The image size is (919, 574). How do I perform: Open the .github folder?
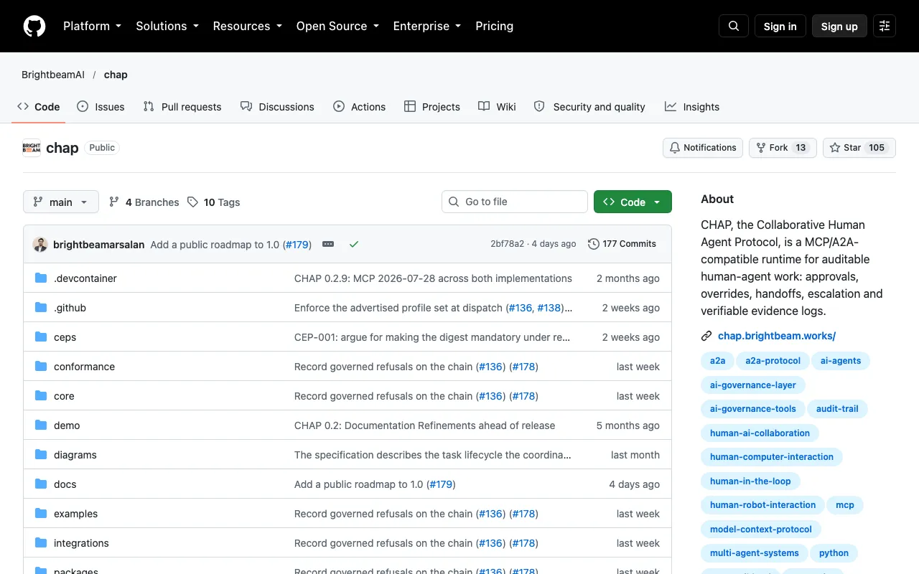coord(70,308)
